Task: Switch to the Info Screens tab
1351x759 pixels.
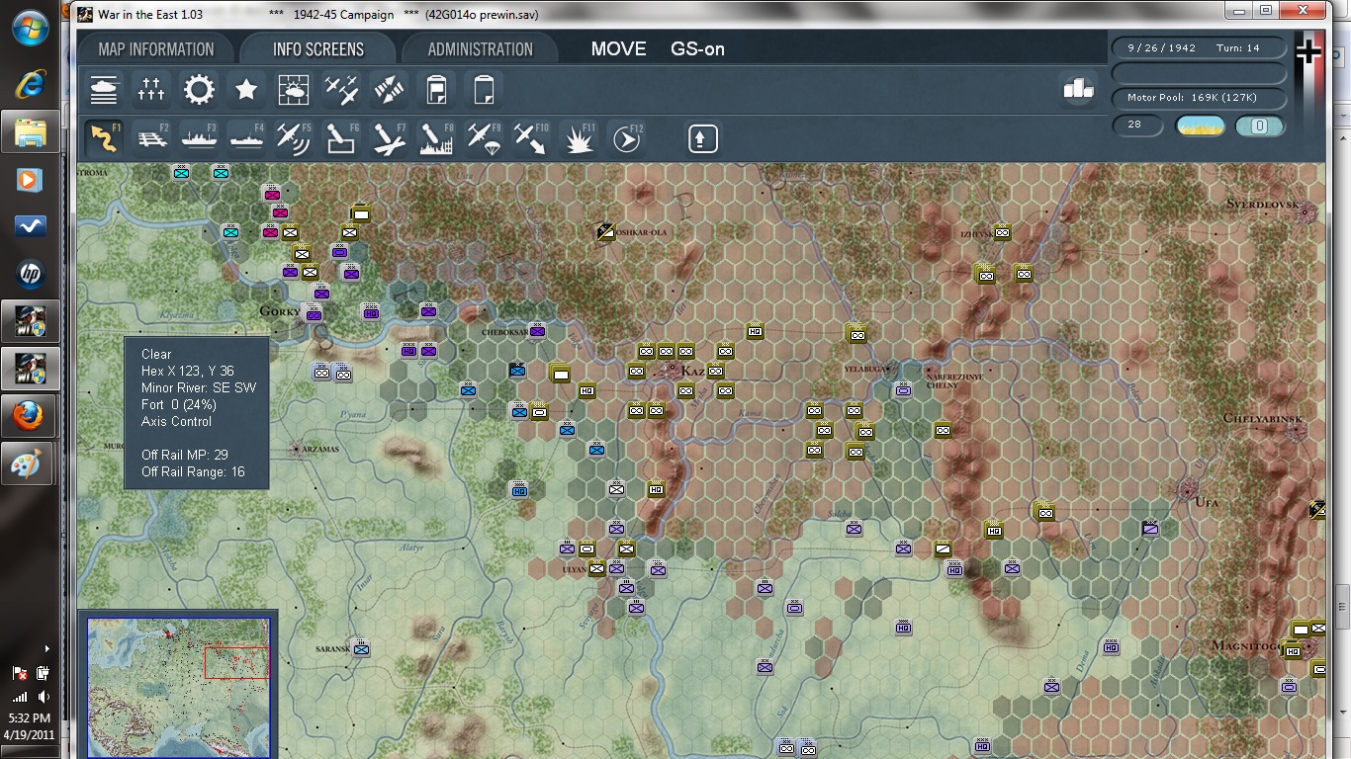Action: [318, 49]
